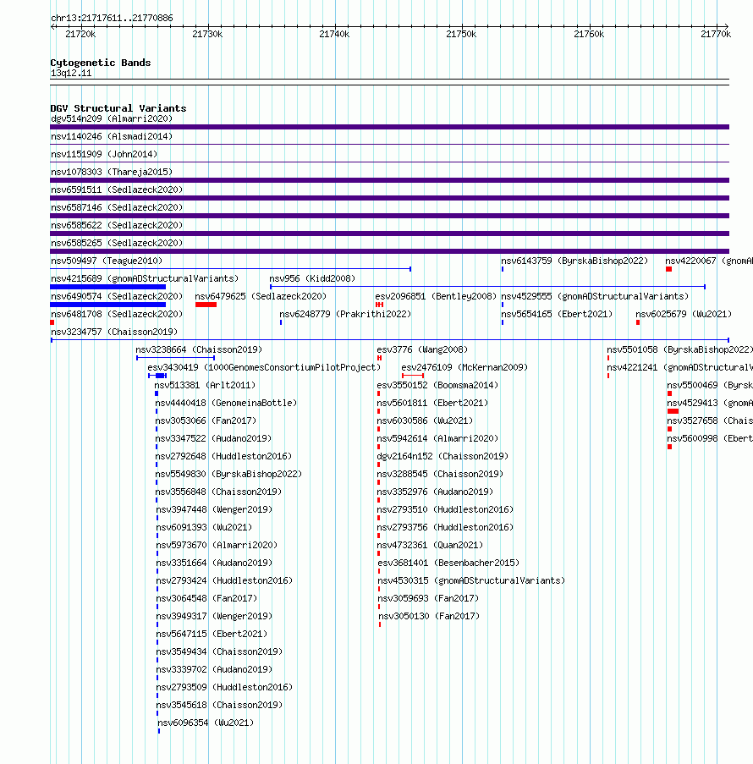Click nsv3050130 (Fan2017) label
The image size is (753, 764).
click(430, 617)
